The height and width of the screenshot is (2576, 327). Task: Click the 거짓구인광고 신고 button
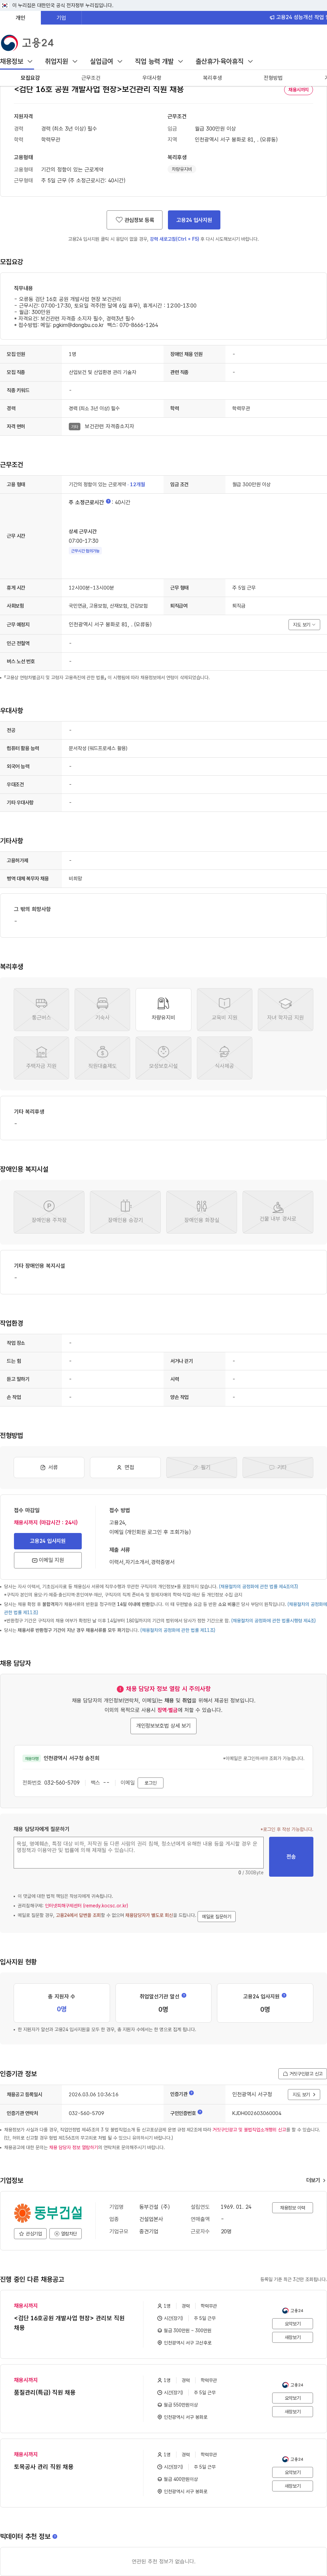point(302,2073)
